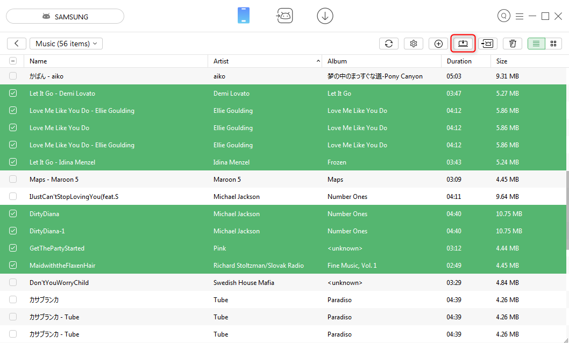
Task: Click the SAMSUNG device button
Action: point(65,16)
